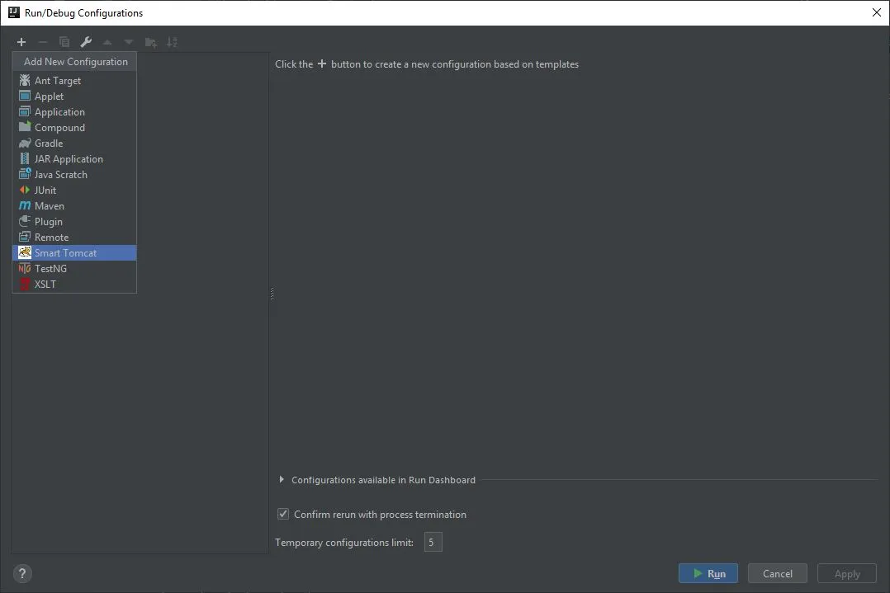
Task: Click the Temporary configurations limit field
Action: 433,543
